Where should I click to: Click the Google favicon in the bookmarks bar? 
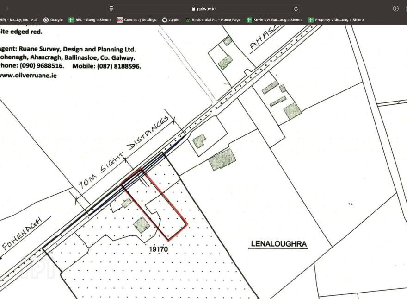46,20
